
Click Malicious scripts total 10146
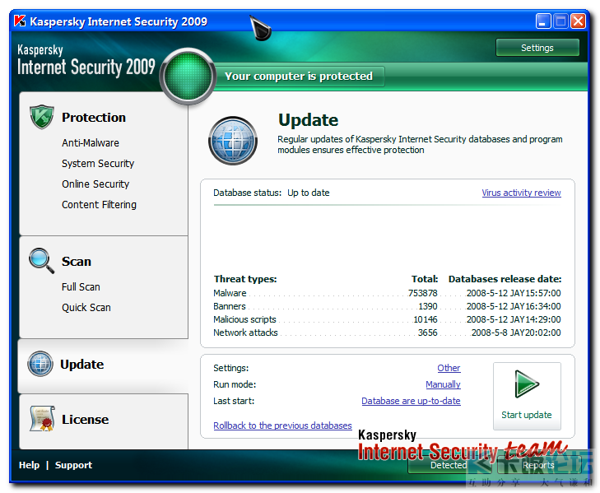pos(426,319)
